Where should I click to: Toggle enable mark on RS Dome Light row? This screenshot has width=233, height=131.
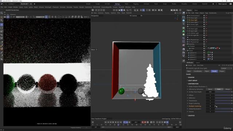point(206,24)
